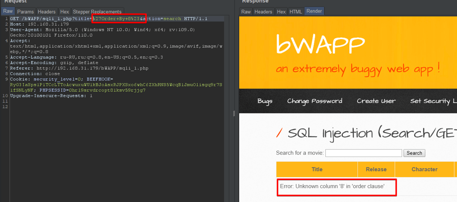Open the Stepper Replacements tab

[x=97, y=12]
